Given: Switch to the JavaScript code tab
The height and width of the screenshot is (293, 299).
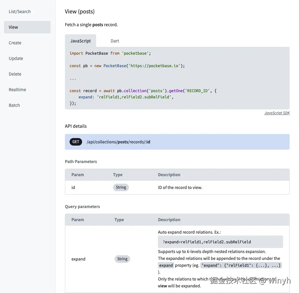Looking at the screenshot, I should pyautogui.click(x=81, y=41).
